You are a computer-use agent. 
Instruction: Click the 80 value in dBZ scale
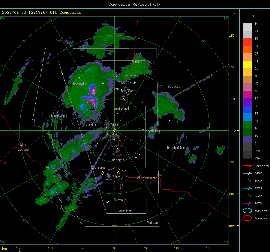click(x=256, y=23)
